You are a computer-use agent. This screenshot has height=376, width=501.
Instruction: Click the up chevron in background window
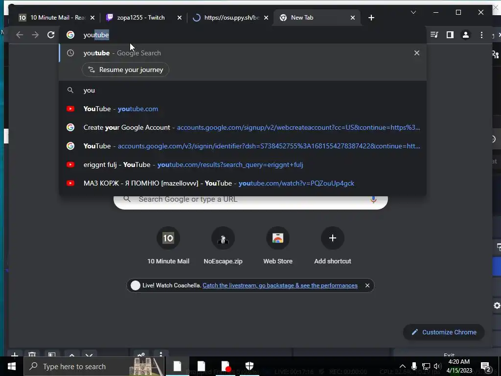[x=72, y=354]
